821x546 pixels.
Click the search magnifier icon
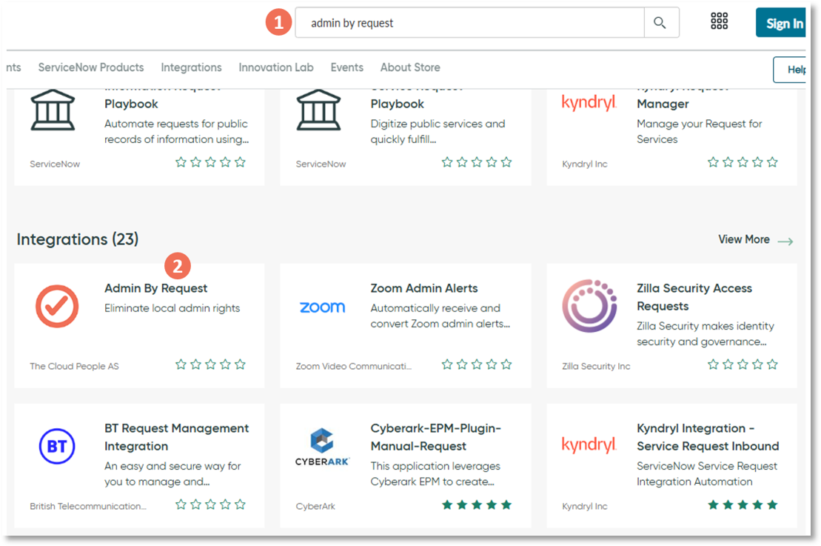(x=660, y=22)
